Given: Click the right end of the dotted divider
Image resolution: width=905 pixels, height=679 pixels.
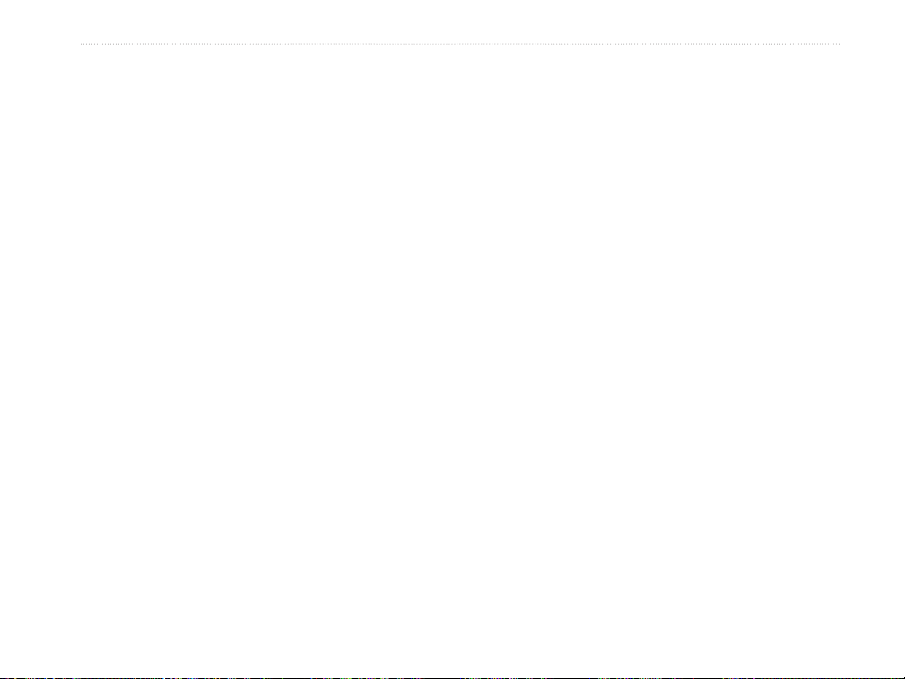Looking at the screenshot, I should point(840,44).
